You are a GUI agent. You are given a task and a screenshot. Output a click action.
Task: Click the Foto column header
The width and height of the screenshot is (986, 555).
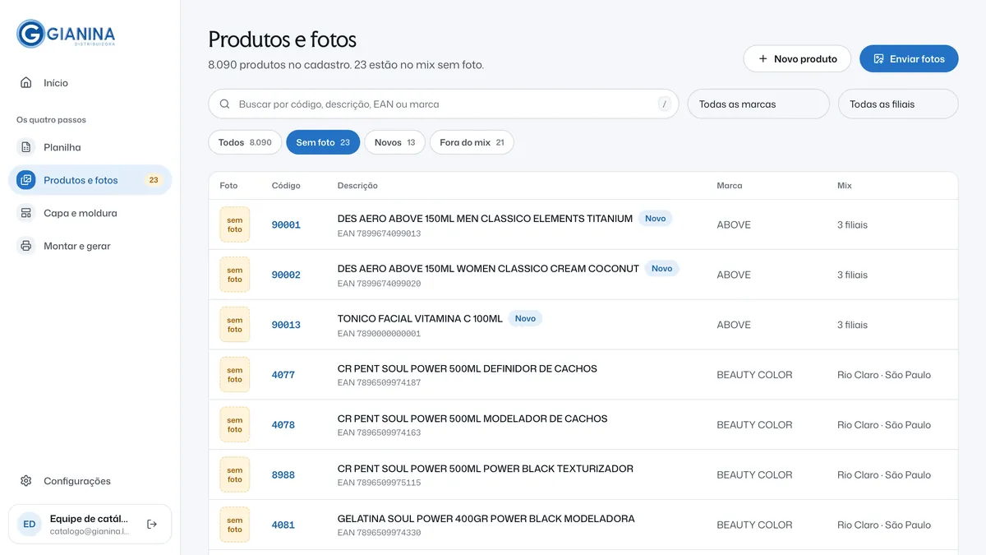pos(228,186)
